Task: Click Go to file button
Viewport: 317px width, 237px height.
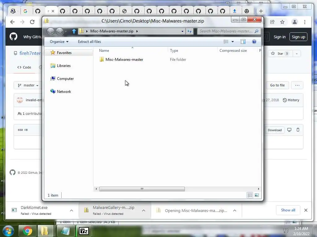Action: pos(277,85)
